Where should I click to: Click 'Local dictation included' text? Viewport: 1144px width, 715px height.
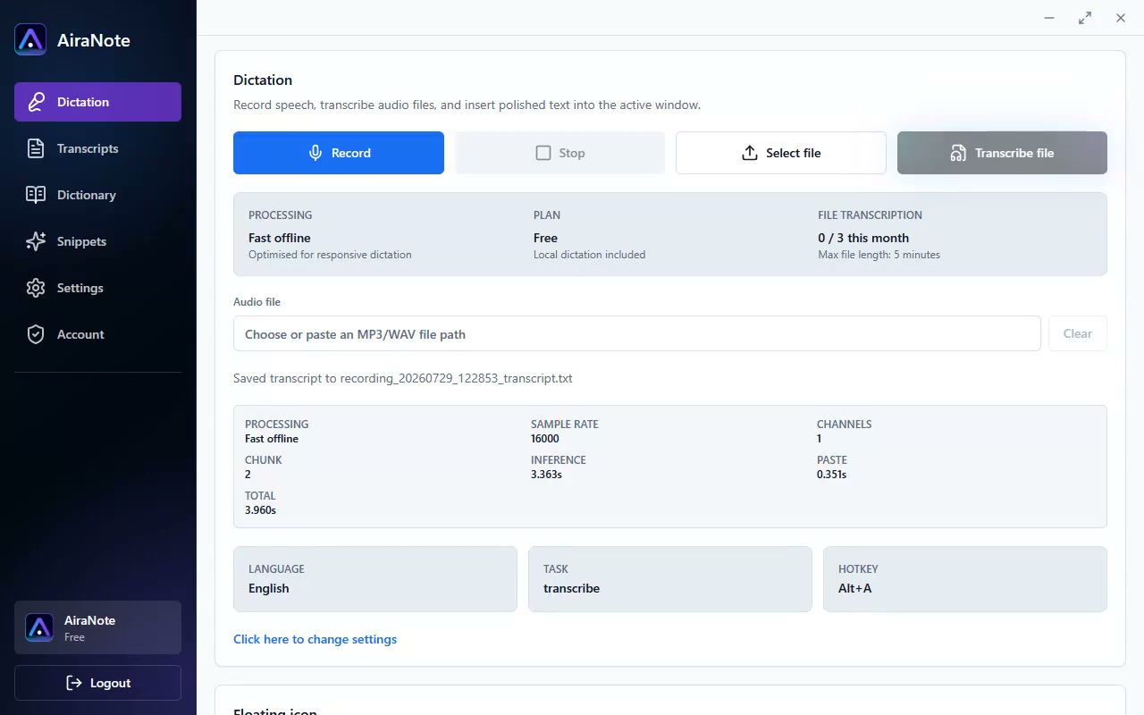[589, 255]
